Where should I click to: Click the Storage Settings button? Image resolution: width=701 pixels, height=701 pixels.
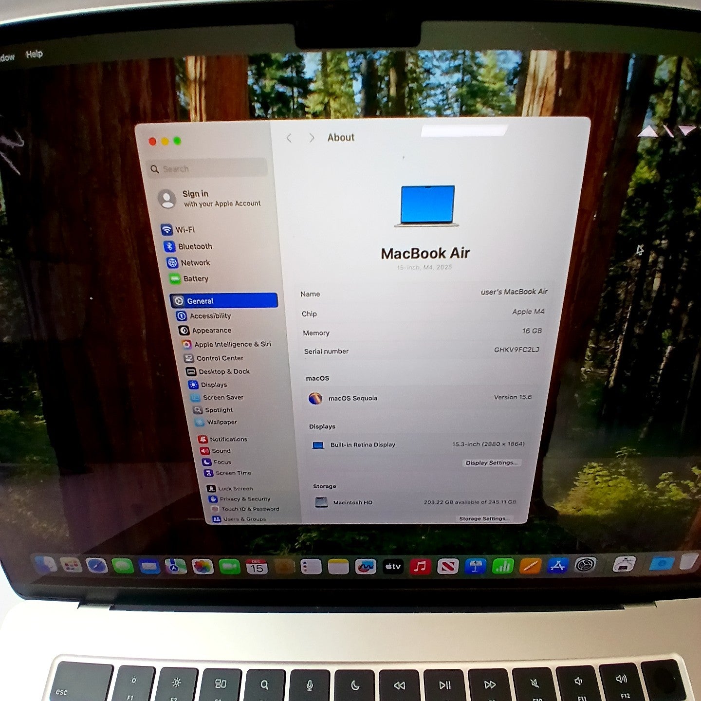pos(482,518)
